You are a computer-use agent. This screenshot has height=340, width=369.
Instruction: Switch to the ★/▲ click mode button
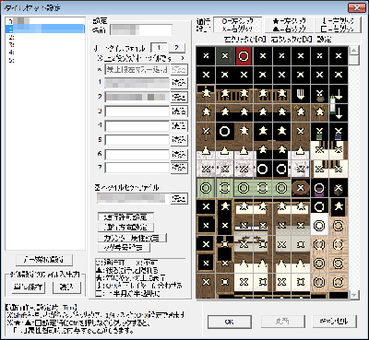coord(289,25)
